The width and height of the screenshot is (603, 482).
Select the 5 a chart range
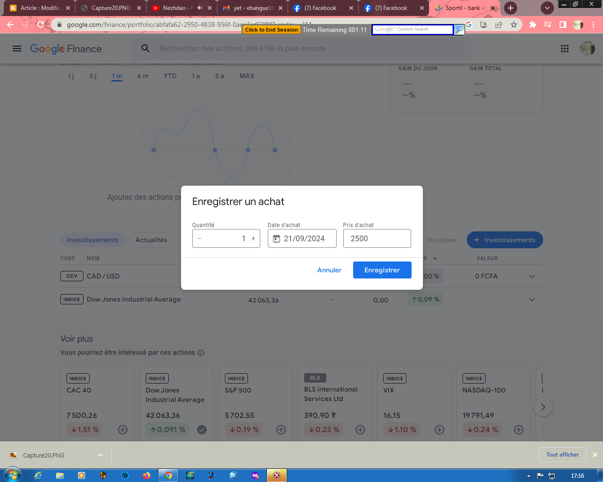point(220,76)
